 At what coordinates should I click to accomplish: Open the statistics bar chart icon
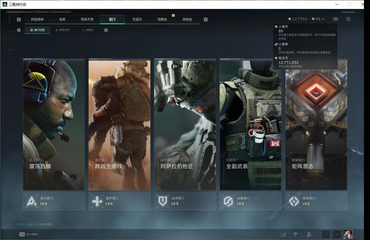283,235
